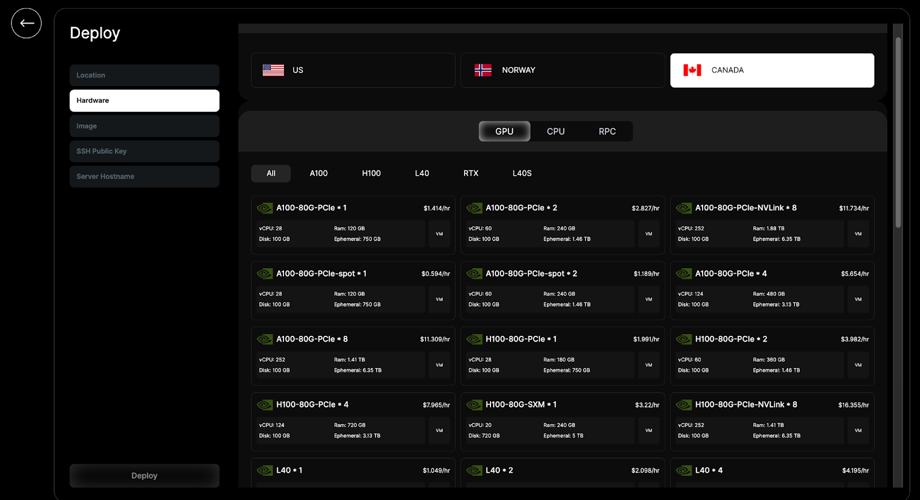Switch to the CPU hardware tab
The height and width of the screenshot is (500, 920).
555,131
